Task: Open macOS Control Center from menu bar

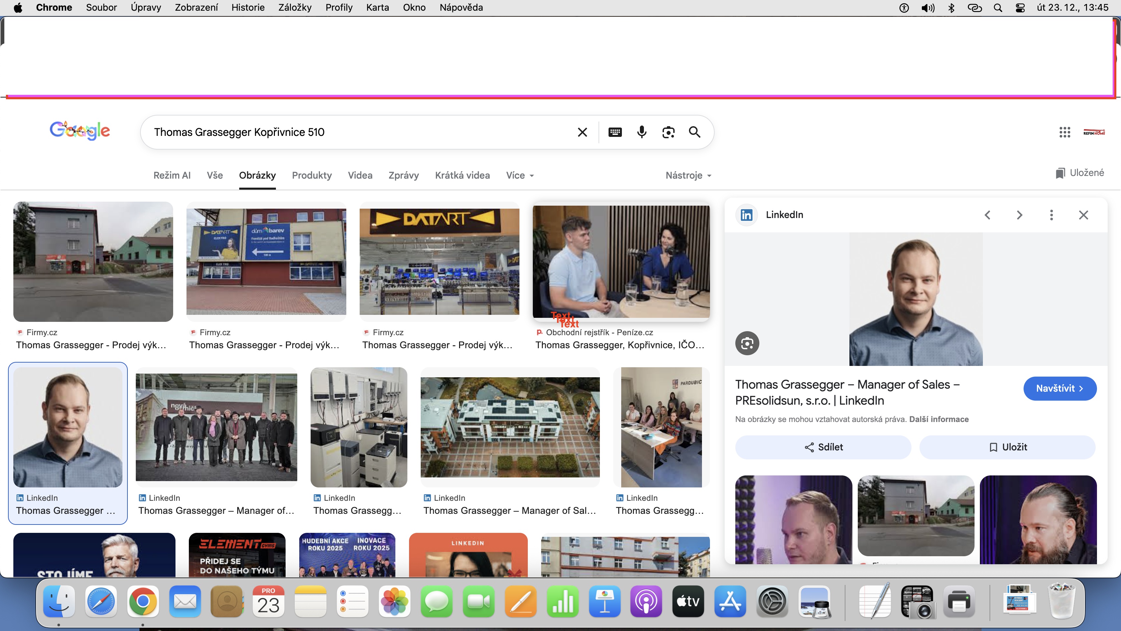Action: [1020, 8]
